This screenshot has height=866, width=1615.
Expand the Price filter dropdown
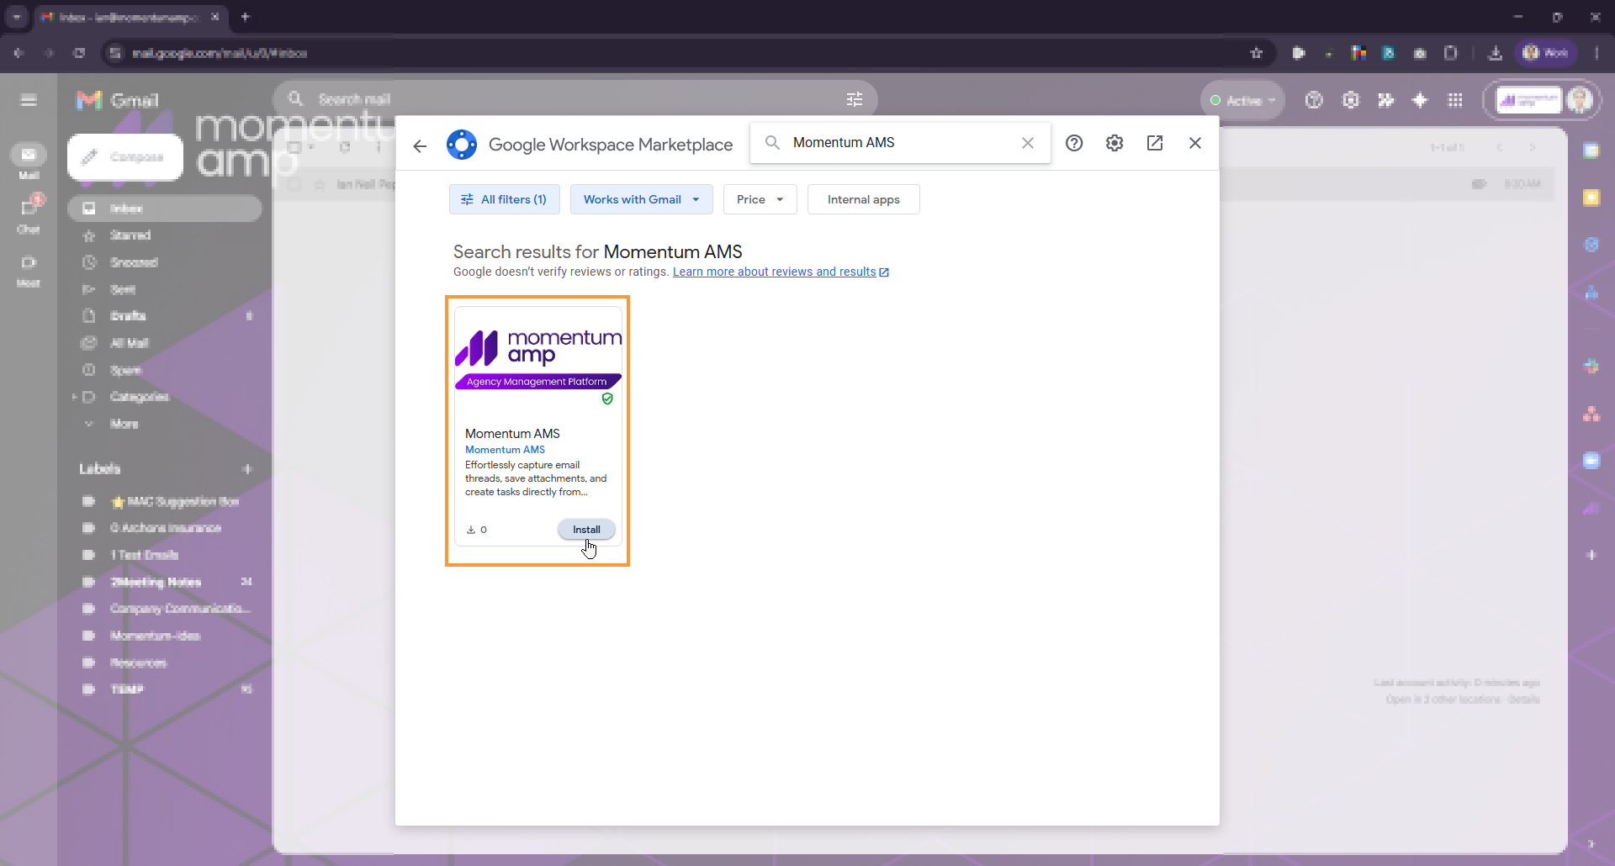760,199
